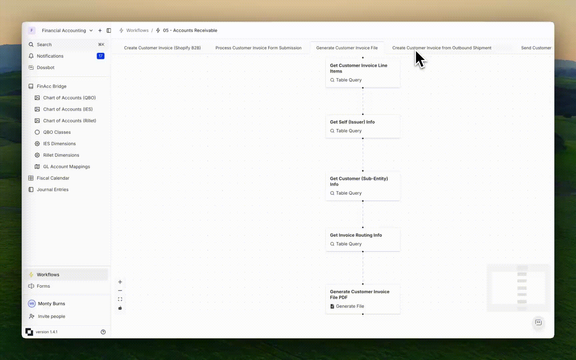Toggle the sidebar panel icon
Image resolution: width=576 pixels, height=360 pixels.
pyautogui.click(x=109, y=30)
